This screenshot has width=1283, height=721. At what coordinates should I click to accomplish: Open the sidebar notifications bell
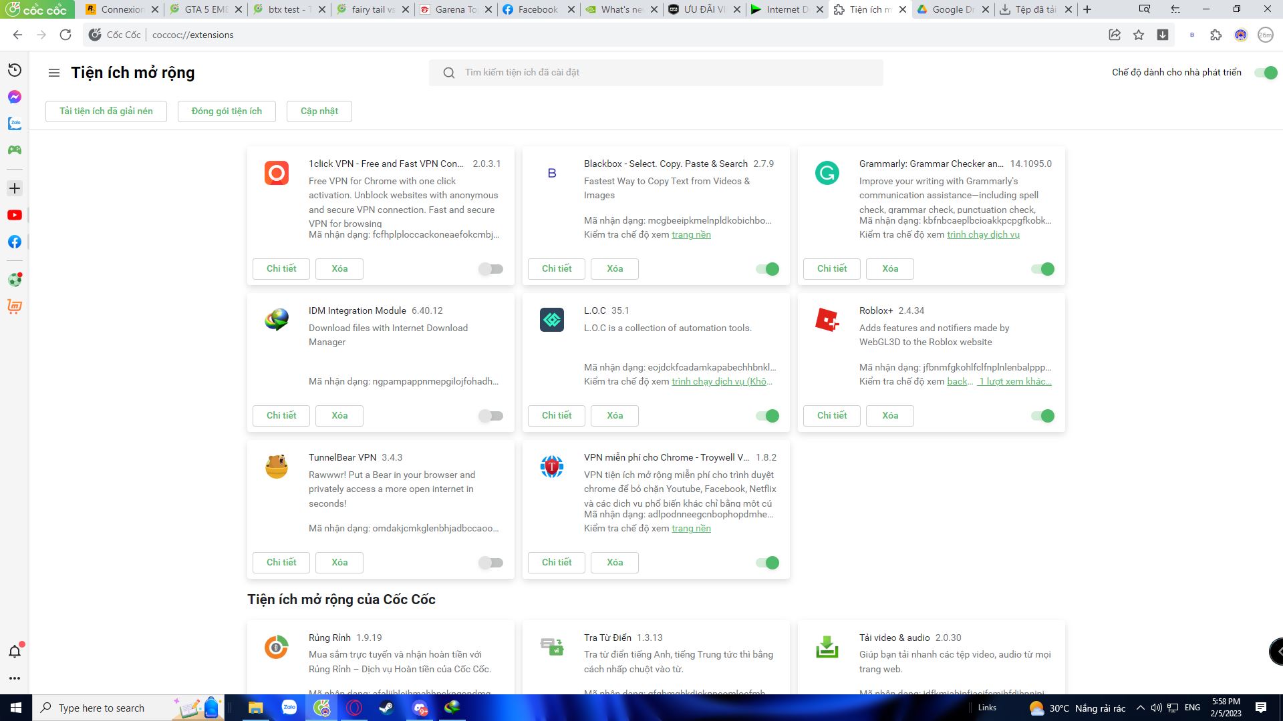(x=14, y=652)
